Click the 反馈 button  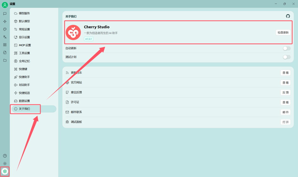[286, 93]
